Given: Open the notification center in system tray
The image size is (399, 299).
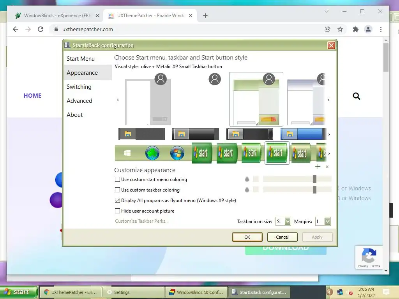Looking at the screenshot, I should 386,292.
